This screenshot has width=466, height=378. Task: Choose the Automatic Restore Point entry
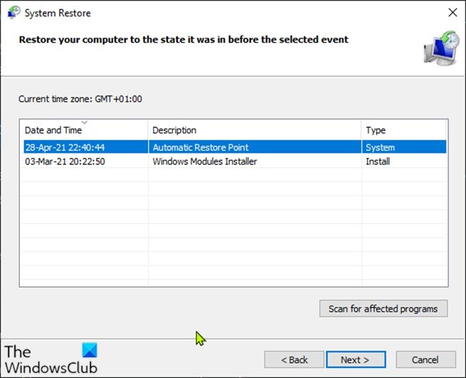200,147
